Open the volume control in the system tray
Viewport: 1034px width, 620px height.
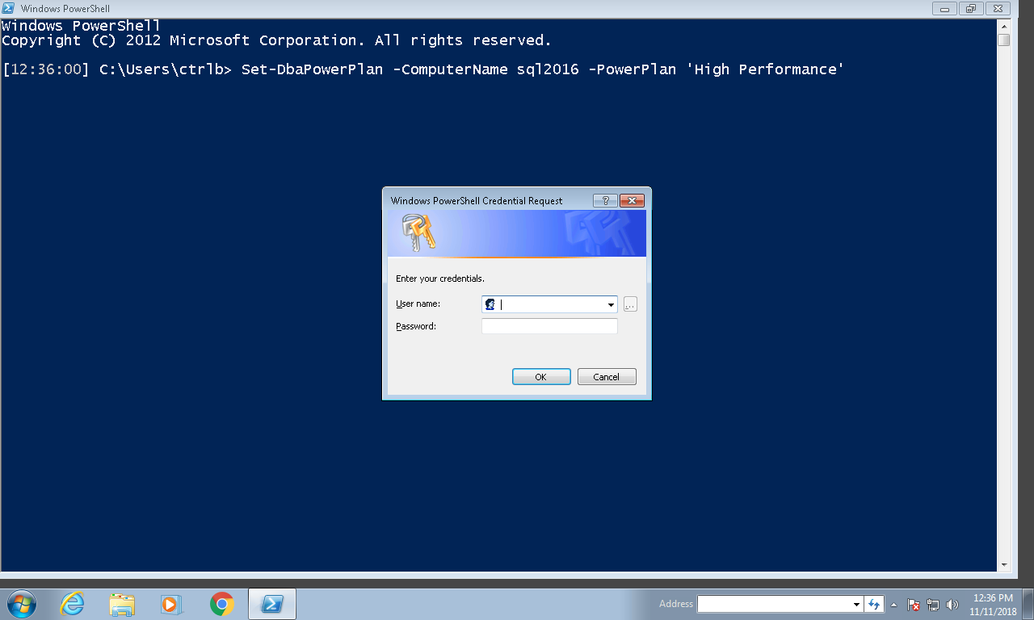(x=953, y=603)
